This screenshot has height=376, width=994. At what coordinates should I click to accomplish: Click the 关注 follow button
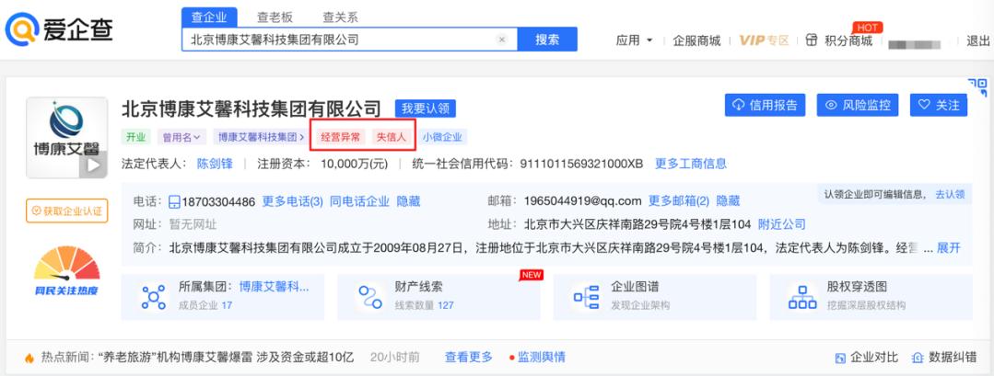[x=939, y=105]
